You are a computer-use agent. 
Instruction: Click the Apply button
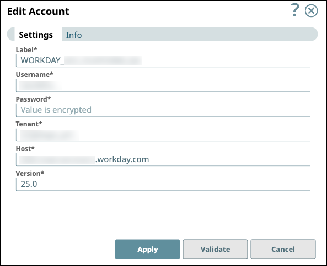coord(147,249)
